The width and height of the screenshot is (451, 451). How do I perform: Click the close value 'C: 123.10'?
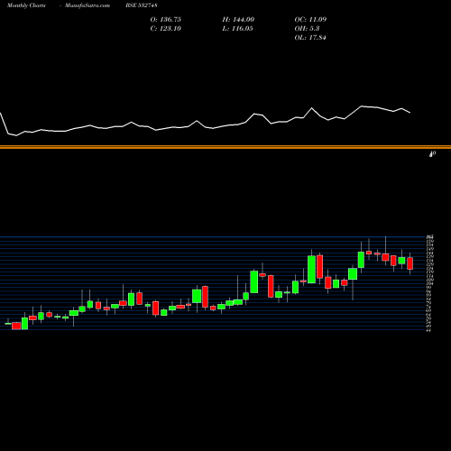pos(166,29)
